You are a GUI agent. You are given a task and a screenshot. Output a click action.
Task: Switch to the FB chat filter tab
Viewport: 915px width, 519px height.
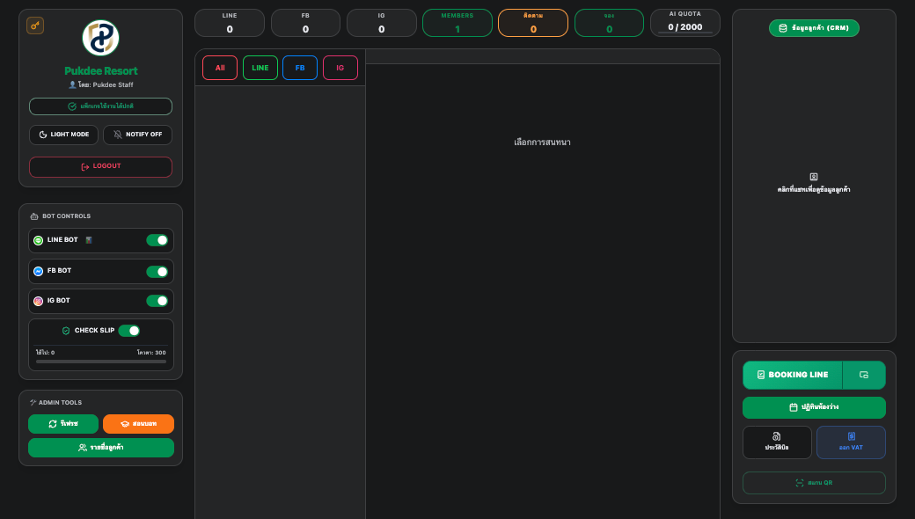click(x=299, y=68)
